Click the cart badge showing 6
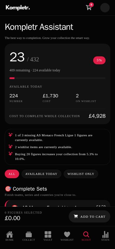Screen dimensions: 115x249 pos(91,5)
